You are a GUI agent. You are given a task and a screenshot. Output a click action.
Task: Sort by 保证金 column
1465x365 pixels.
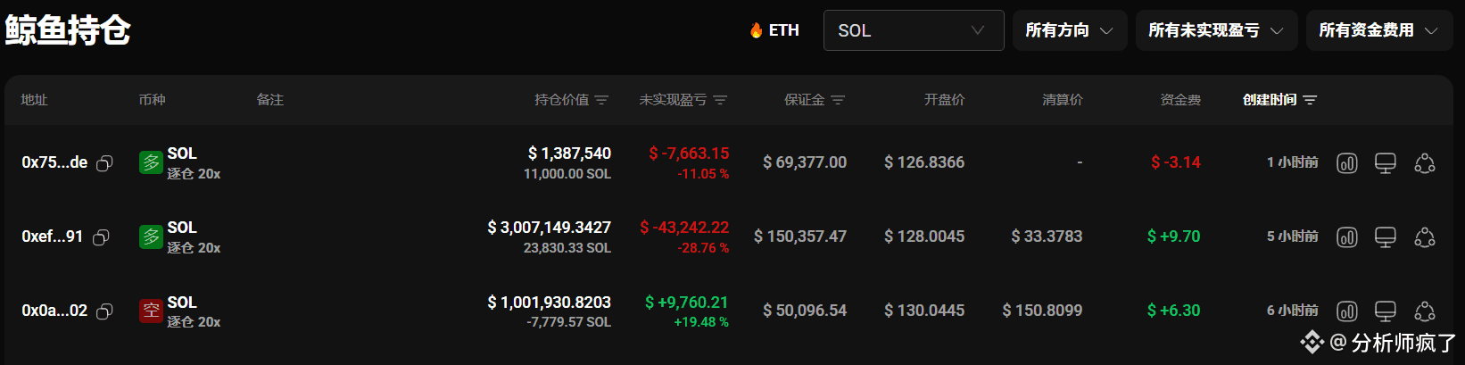coord(814,100)
